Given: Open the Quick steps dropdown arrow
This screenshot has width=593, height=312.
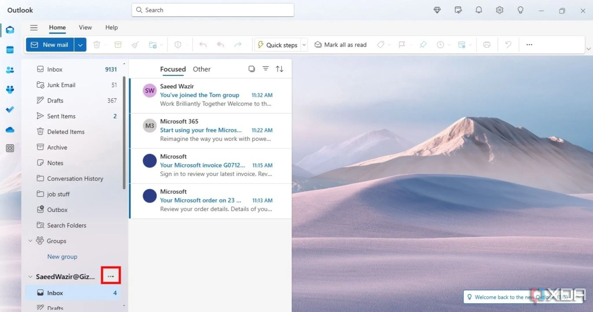Looking at the screenshot, I should coord(304,45).
